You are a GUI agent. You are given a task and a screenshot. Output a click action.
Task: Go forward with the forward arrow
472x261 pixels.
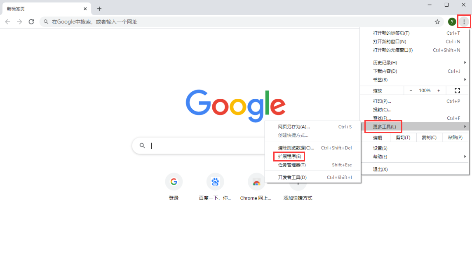(x=19, y=22)
